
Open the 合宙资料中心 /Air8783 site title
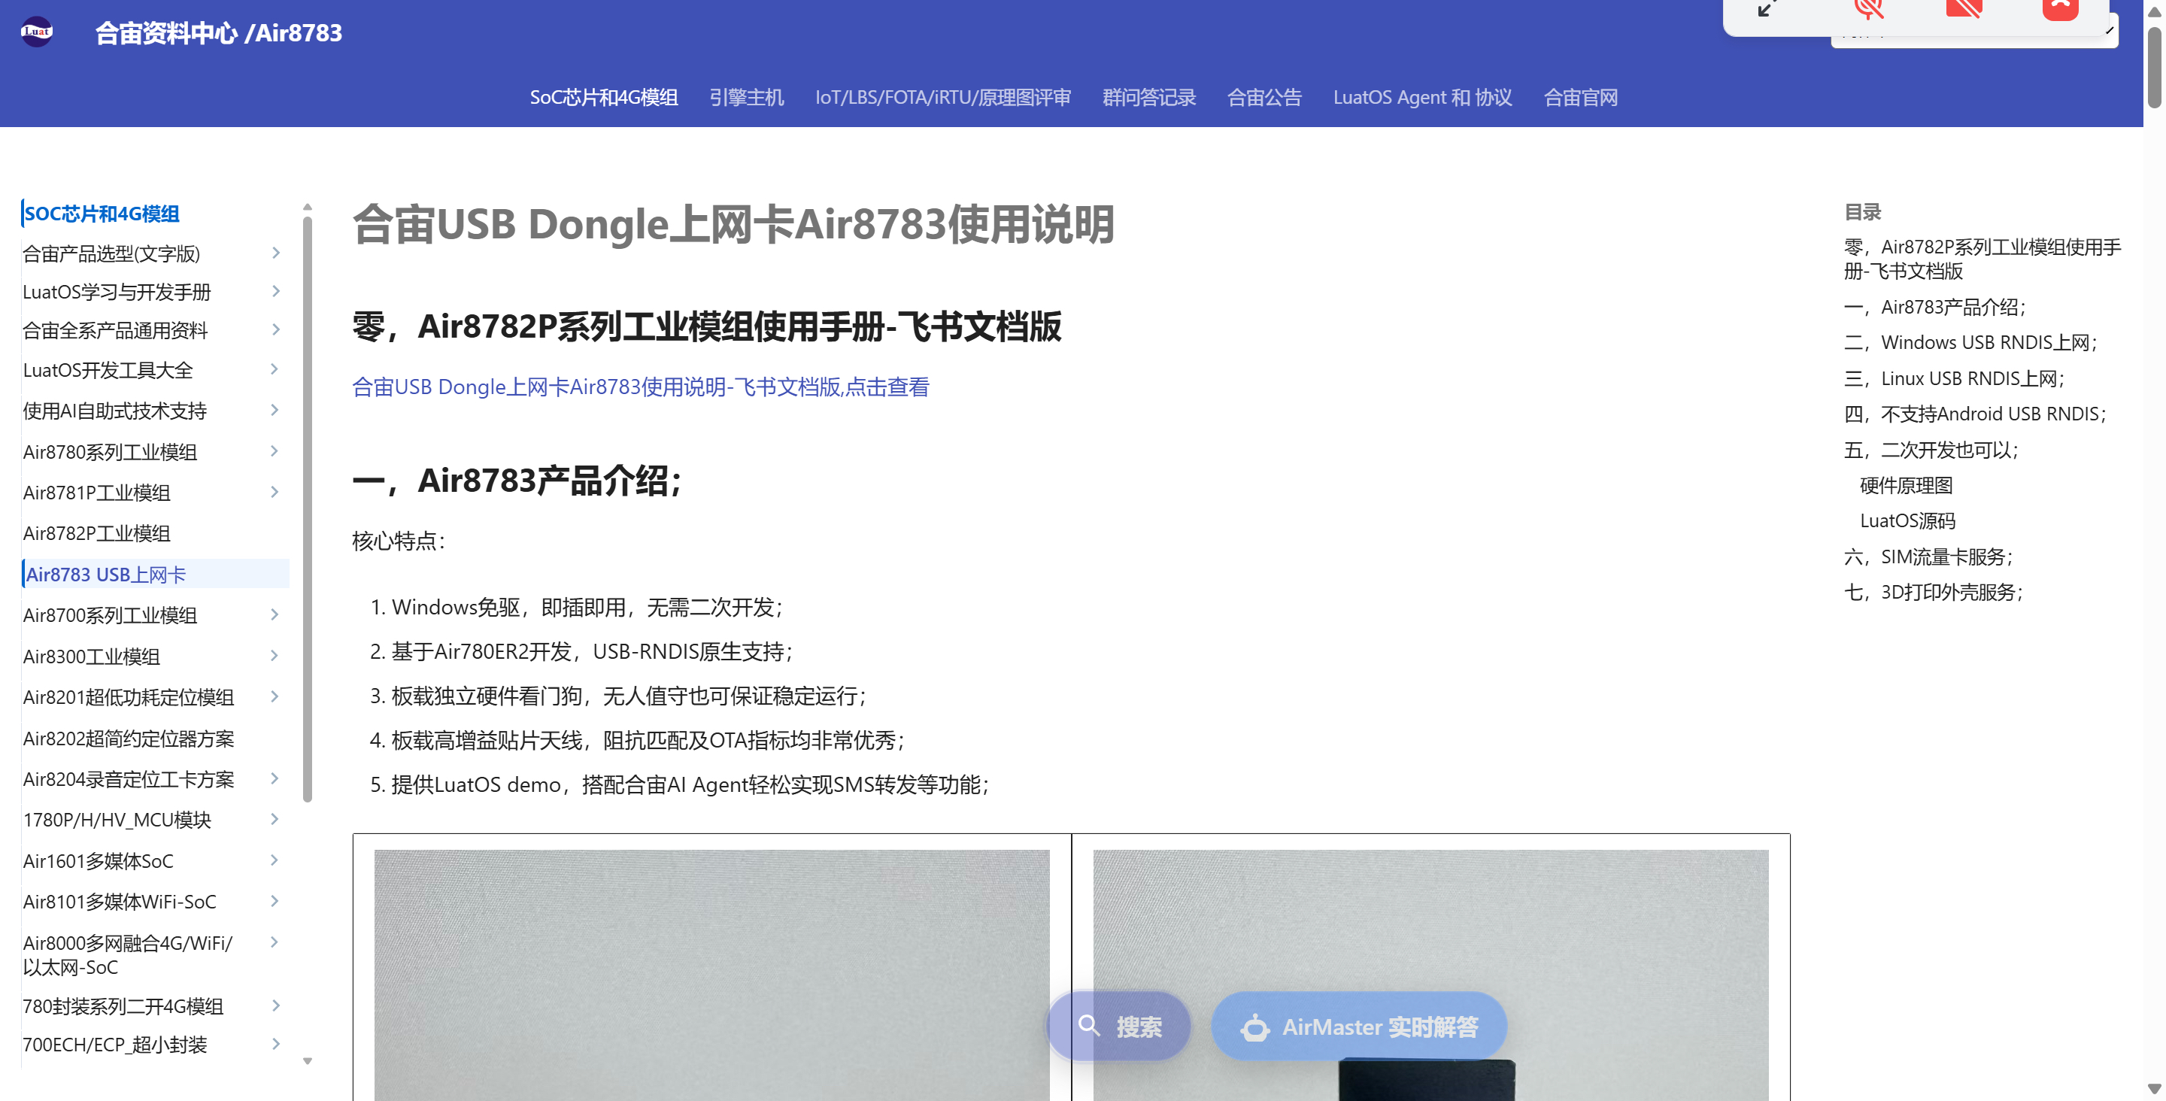tap(219, 33)
